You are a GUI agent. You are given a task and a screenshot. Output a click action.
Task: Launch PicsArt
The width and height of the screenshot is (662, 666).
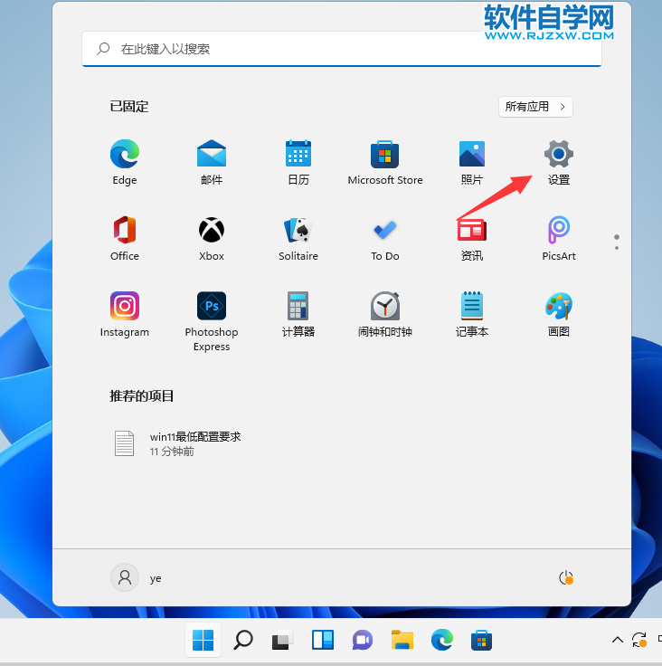click(x=559, y=239)
